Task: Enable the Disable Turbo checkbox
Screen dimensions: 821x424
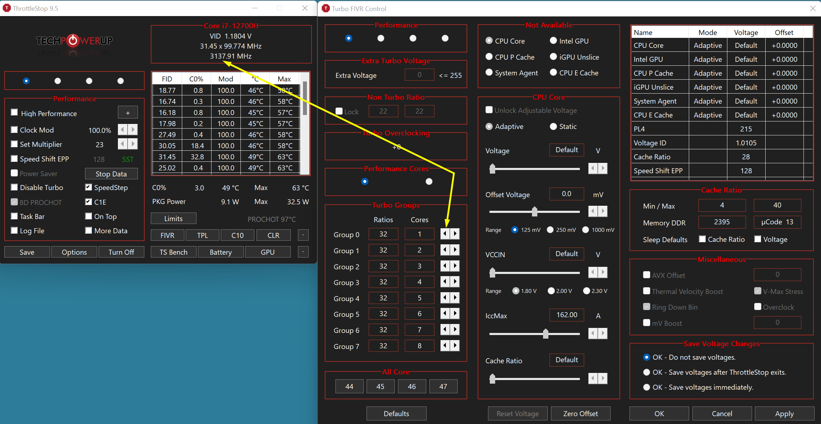Action: [14, 187]
